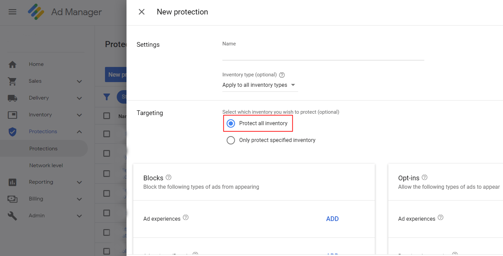
Task: Click the help icon beside Inventory type
Action: pos(282,75)
